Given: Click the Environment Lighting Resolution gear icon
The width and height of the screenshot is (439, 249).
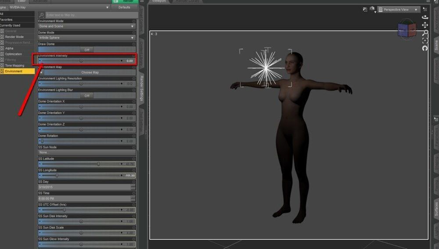Looking at the screenshot, I should pyautogui.click(x=134, y=79).
